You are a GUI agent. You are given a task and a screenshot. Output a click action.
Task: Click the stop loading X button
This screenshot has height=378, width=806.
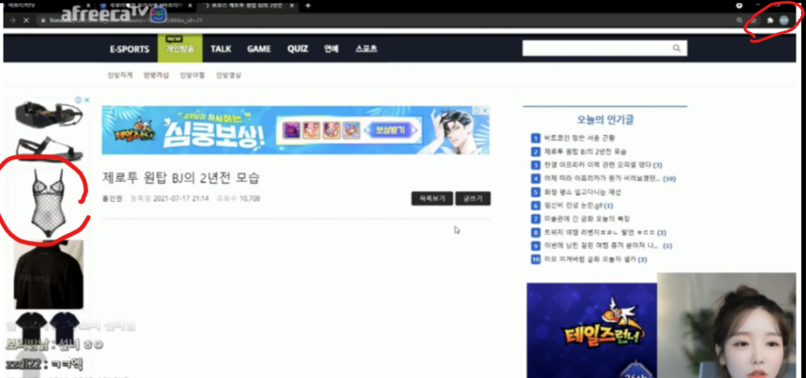tap(26, 21)
